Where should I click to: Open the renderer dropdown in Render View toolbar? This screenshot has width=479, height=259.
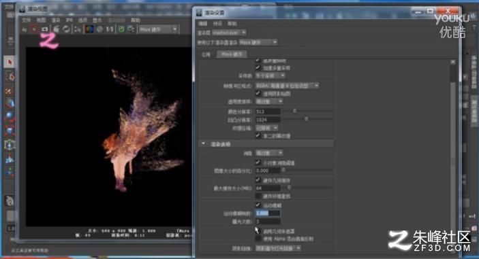pos(159,29)
